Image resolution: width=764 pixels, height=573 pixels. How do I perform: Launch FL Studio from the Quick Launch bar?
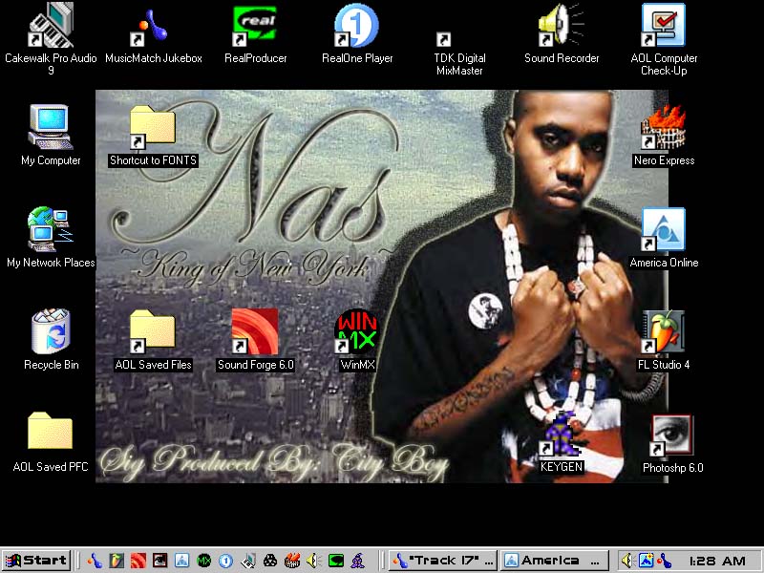tap(117, 561)
